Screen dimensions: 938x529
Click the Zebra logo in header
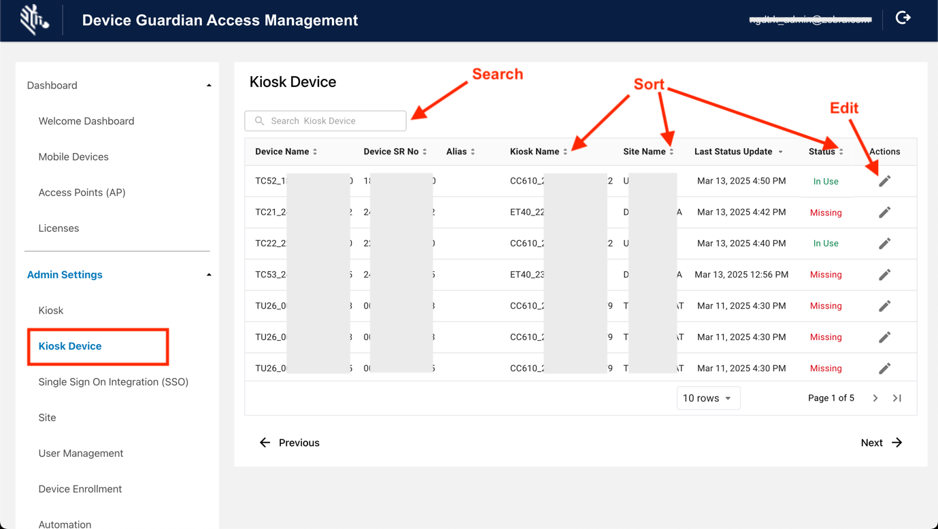[x=33, y=20]
